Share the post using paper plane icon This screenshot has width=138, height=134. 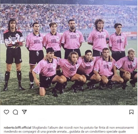pos(24,112)
